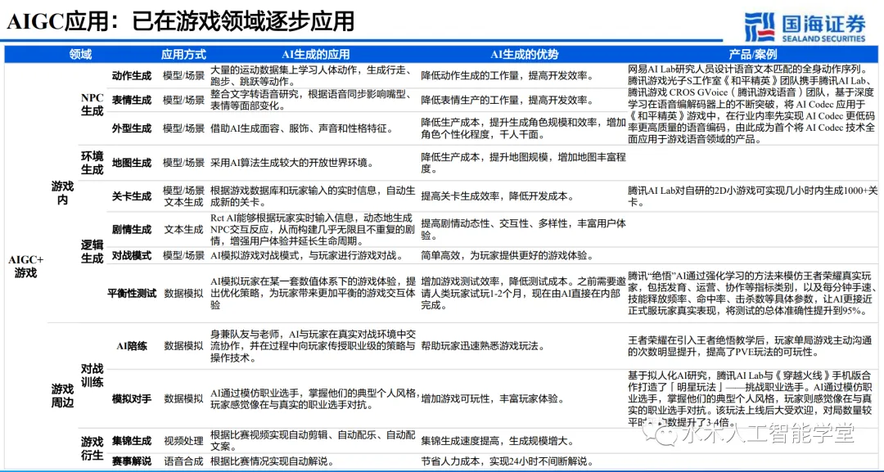Click the "关卡生成" row label
This screenshot has height=472, width=884.
tap(132, 196)
